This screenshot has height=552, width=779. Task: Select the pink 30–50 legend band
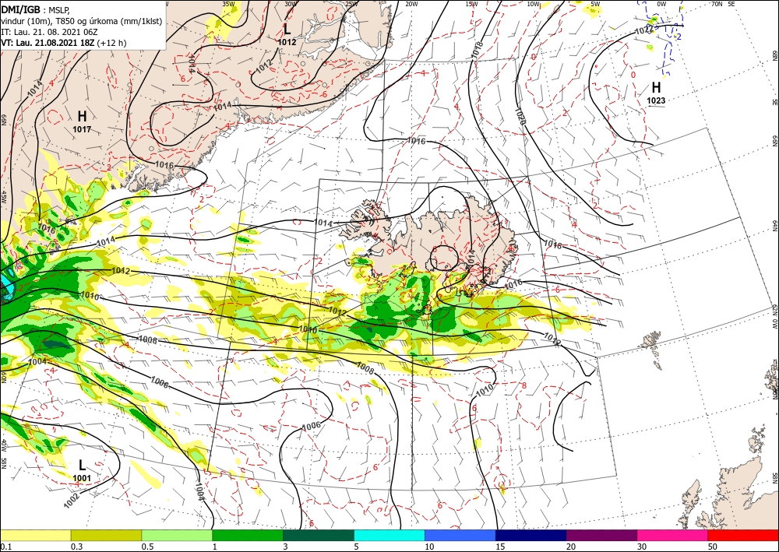pos(673,535)
